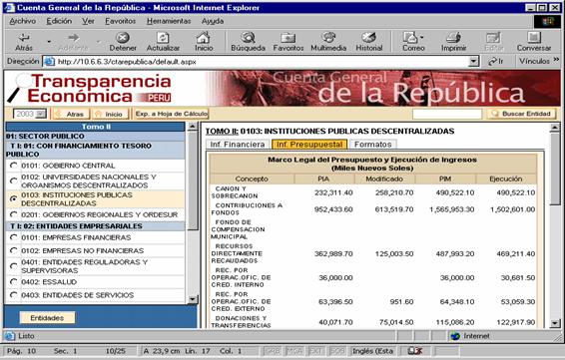This screenshot has width=565, height=360.
Task: Open the Archivo menu
Action: pyautogui.click(x=23, y=21)
